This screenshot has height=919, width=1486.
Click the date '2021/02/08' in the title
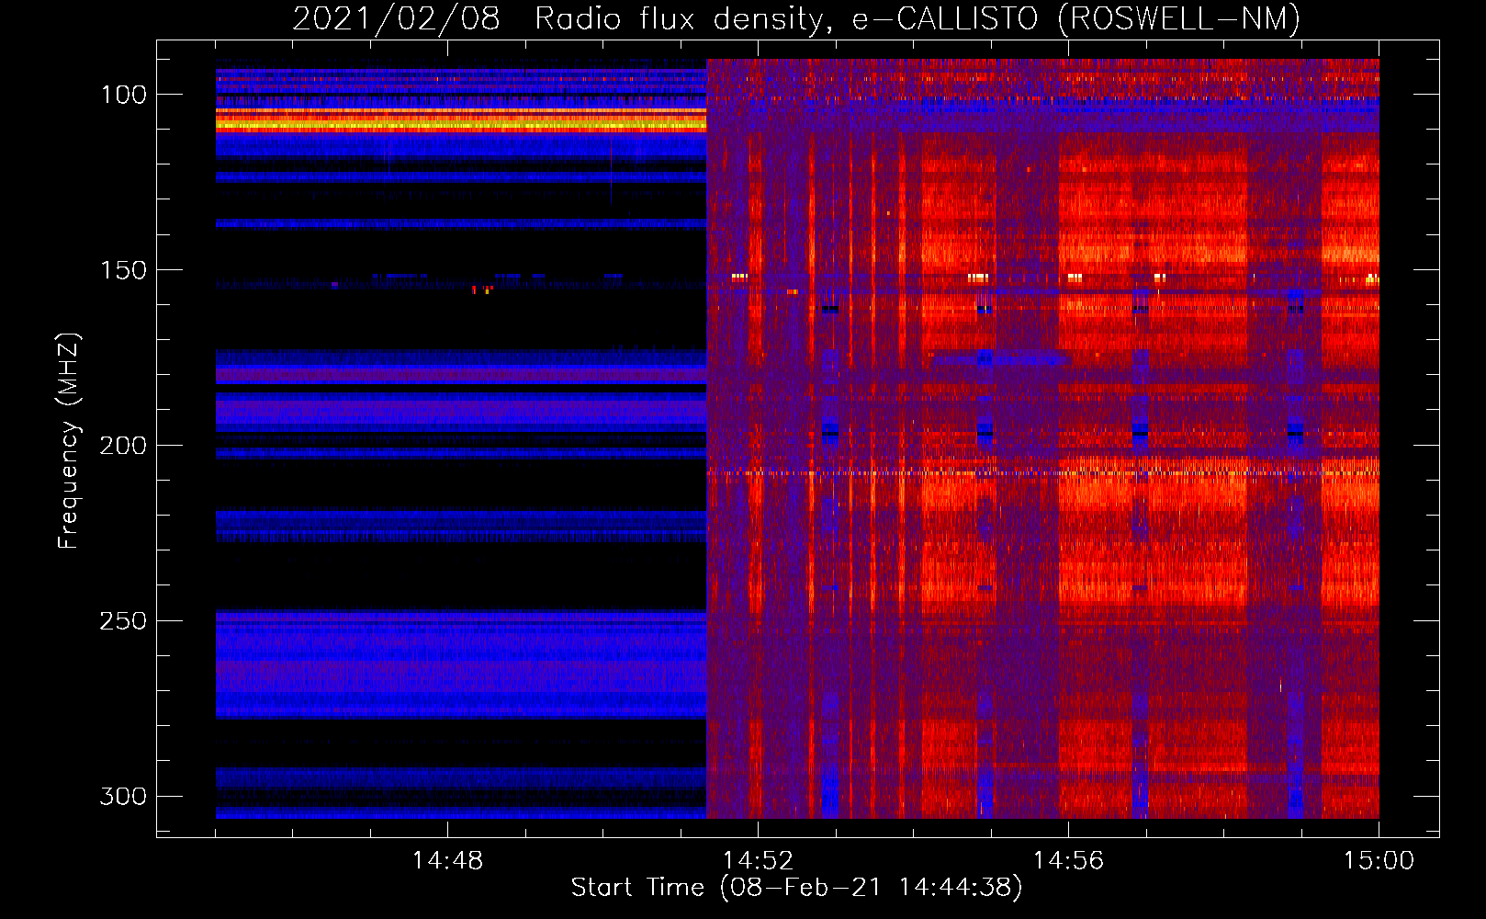tap(397, 18)
